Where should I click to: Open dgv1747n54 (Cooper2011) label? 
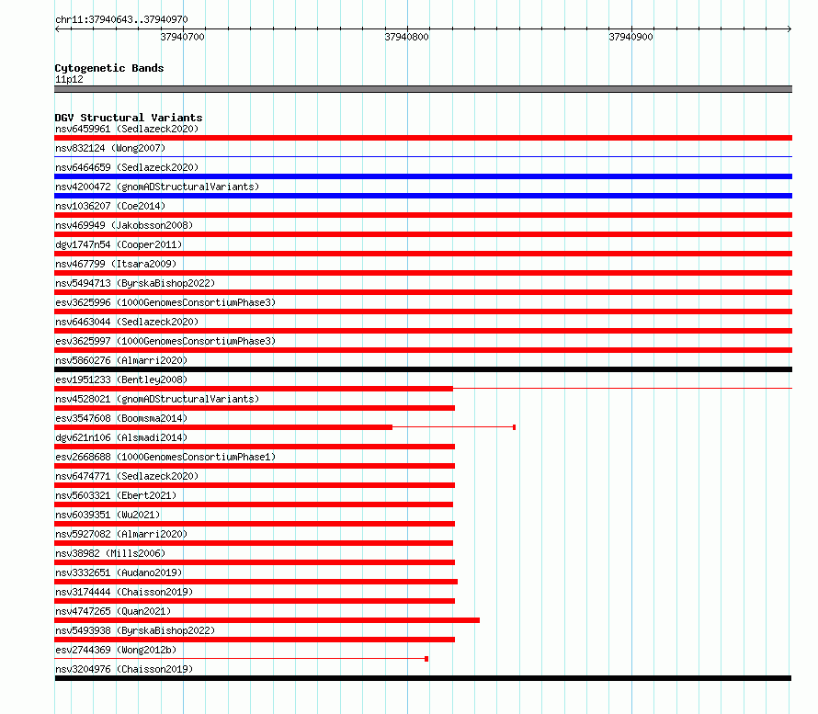(x=119, y=244)
